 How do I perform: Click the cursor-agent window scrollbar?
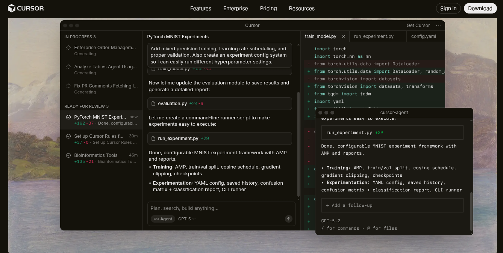[471, 212]
